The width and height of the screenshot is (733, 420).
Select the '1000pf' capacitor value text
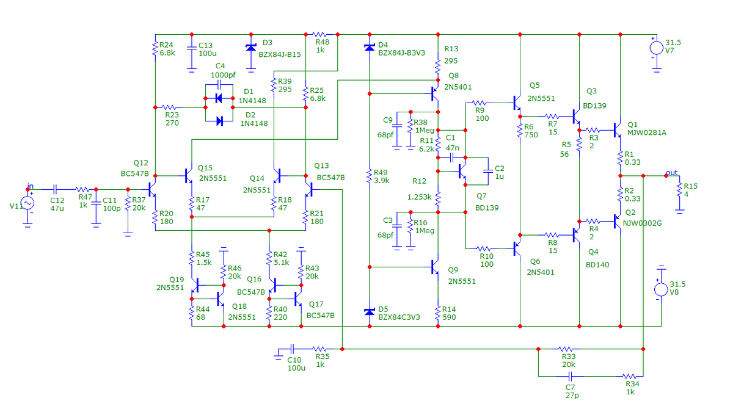coord(223,74)
